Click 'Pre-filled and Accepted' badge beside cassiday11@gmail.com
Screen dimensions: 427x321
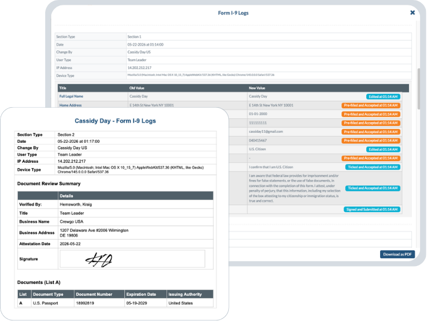[370, 132]
